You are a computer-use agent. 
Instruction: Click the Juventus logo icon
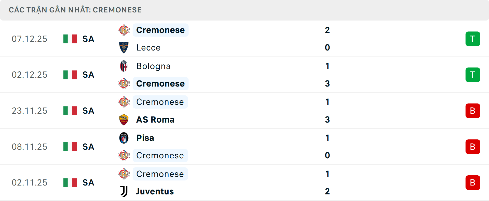pyautogui.click(x=124, y=191)
